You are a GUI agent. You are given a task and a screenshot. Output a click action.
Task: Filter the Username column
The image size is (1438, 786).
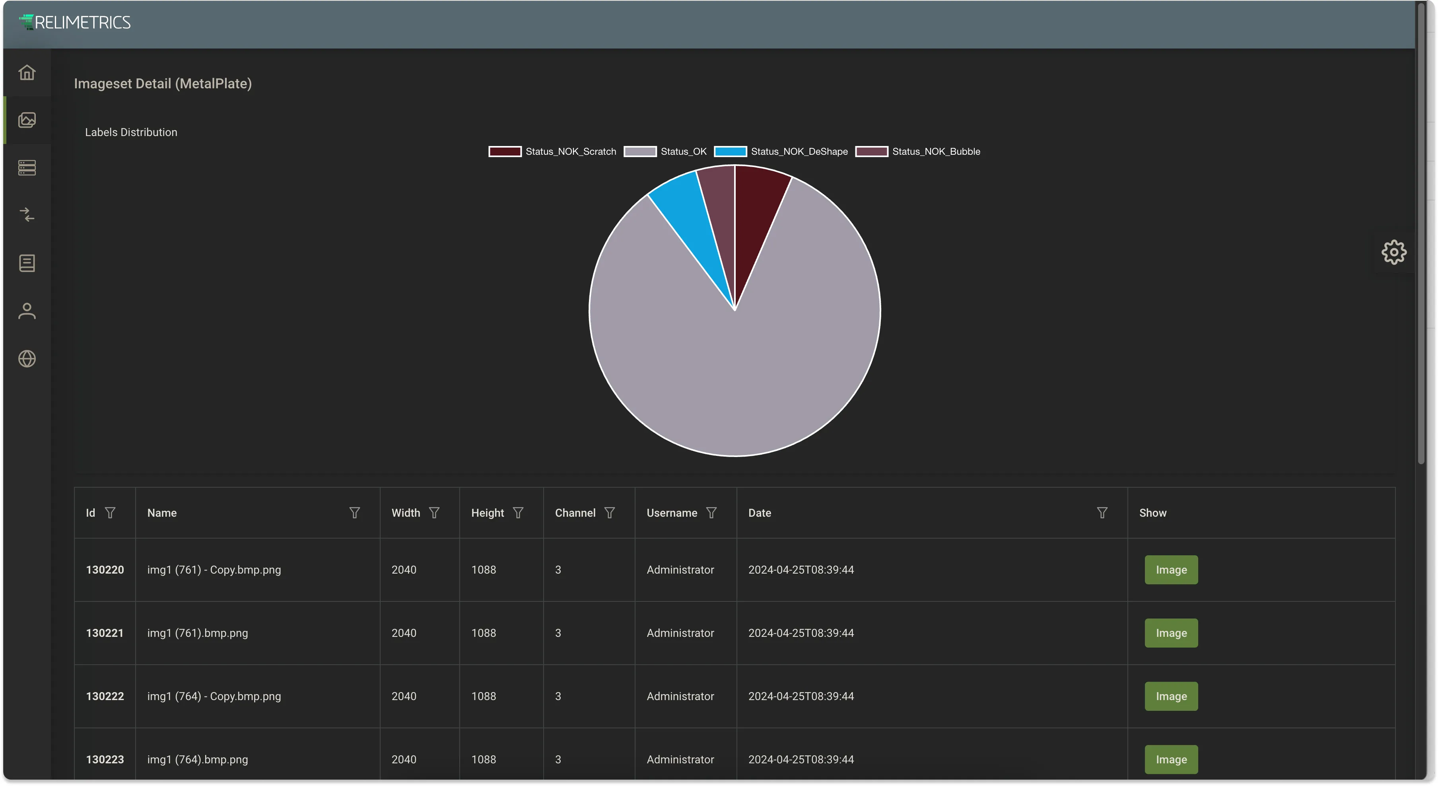[711, 512]
